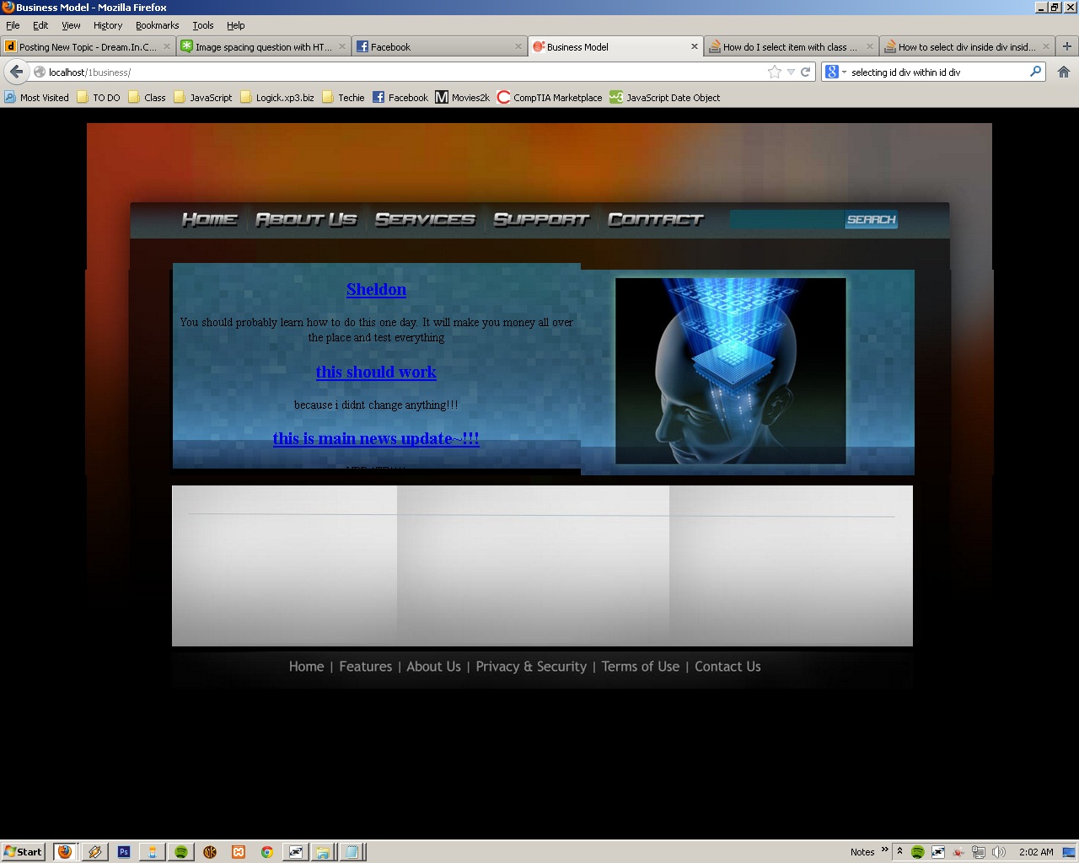
Task: Open a new tab with the plus button
Action: click(x=1067, y=46)
